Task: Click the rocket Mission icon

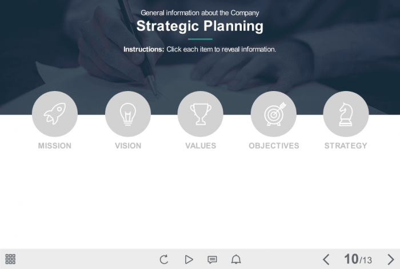Action: [54, 114]
